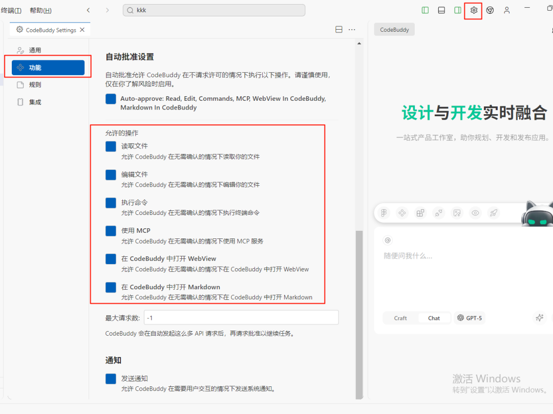Toggle the 在 CodeBuddy 中打开 Markdown checkbox

tap(111, 287)
